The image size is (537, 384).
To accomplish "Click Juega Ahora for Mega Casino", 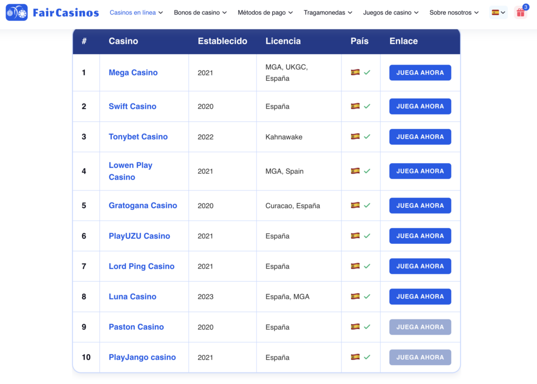I will click(420, 72).
